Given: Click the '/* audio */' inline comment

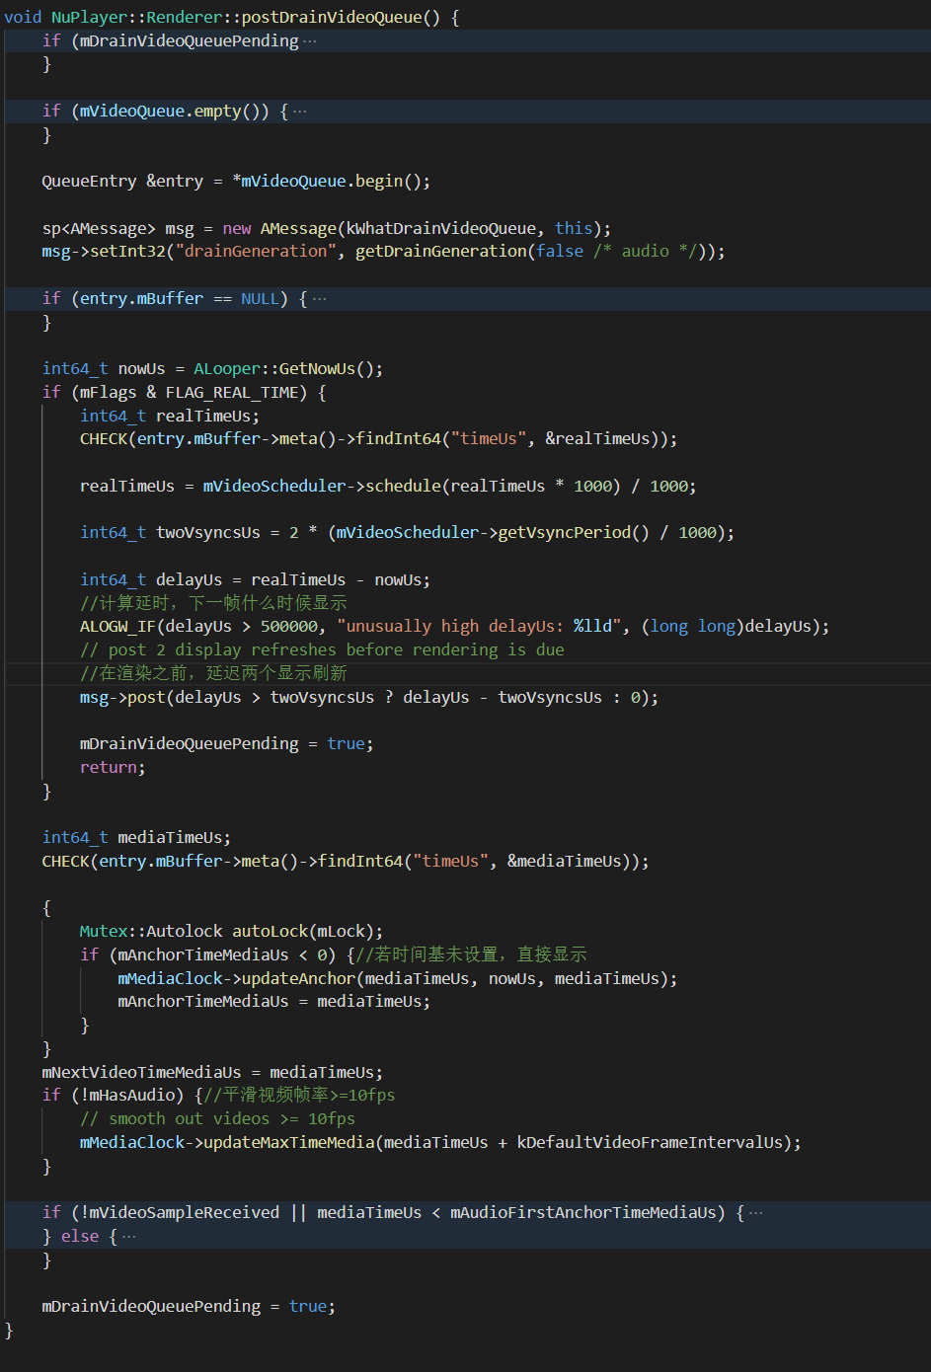Looking at the screenshot, I should coord(646,252).
